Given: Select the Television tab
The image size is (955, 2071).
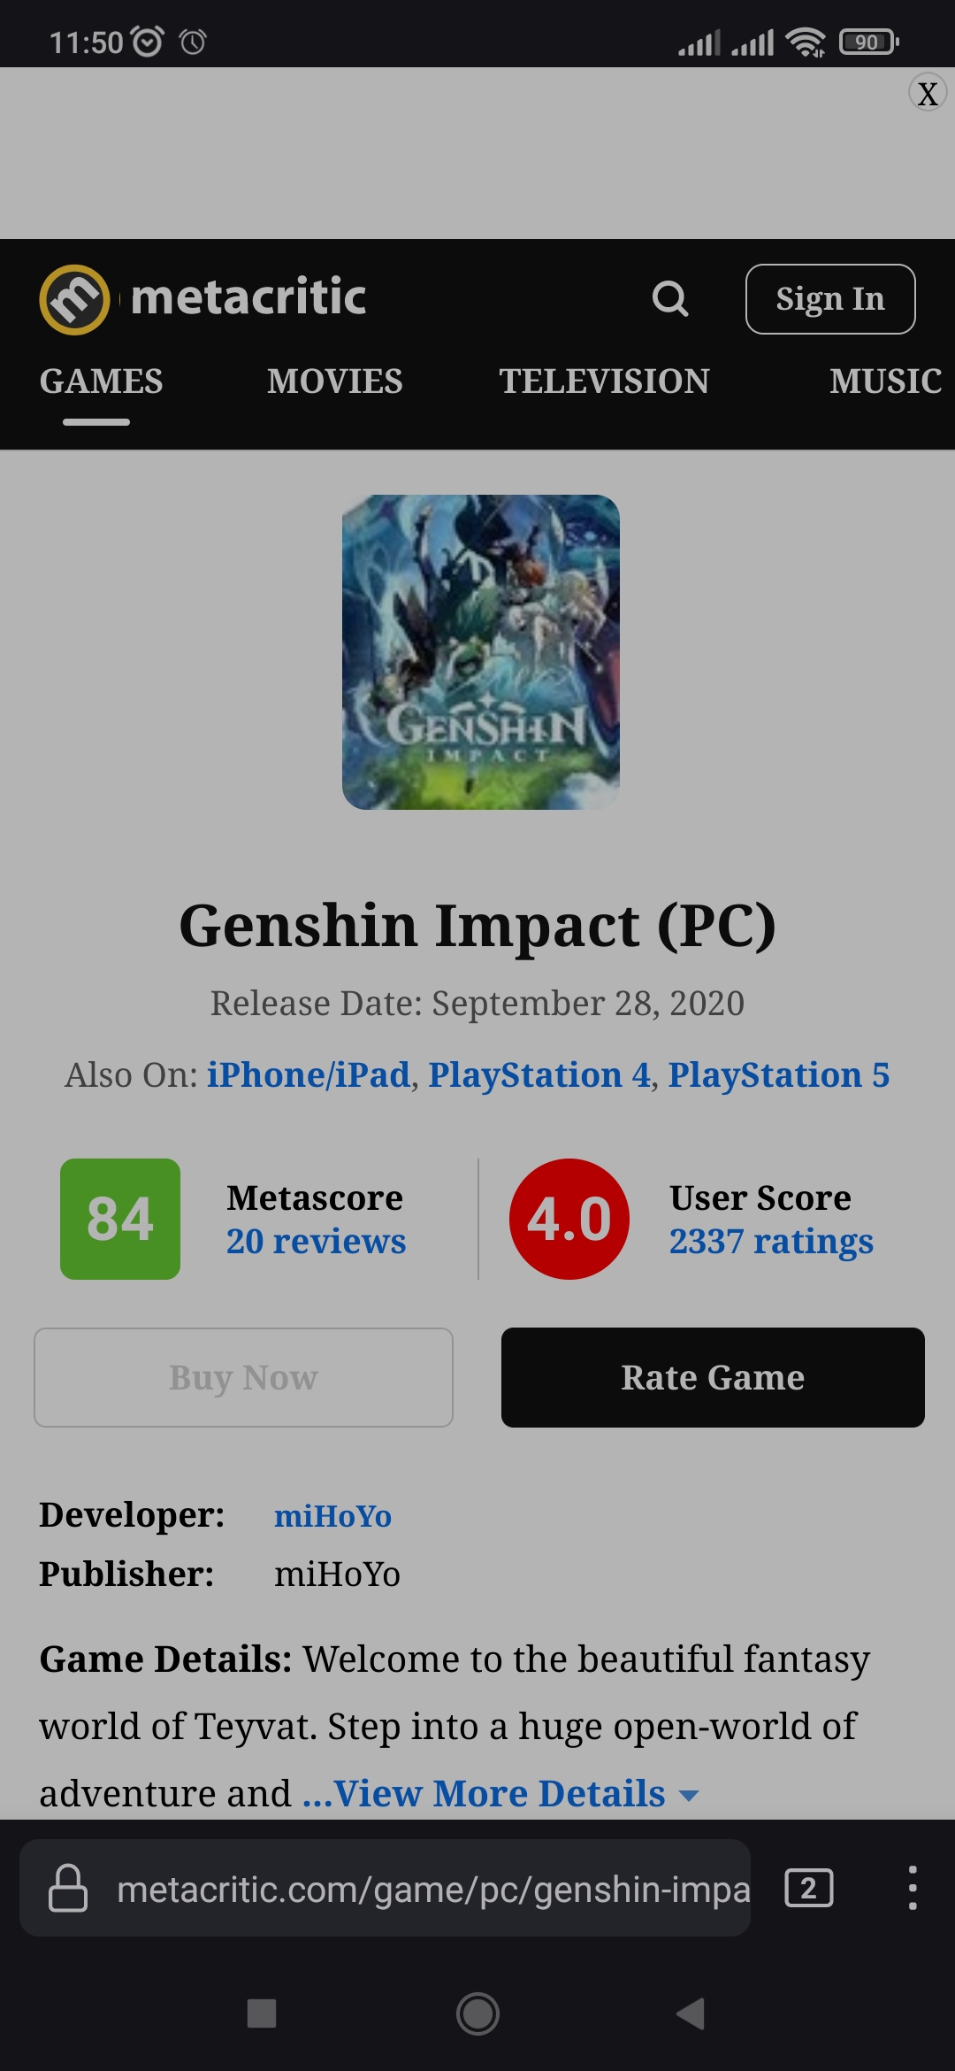Looking at the screenshot, I should pyautogui.click(x=604, y=381).
